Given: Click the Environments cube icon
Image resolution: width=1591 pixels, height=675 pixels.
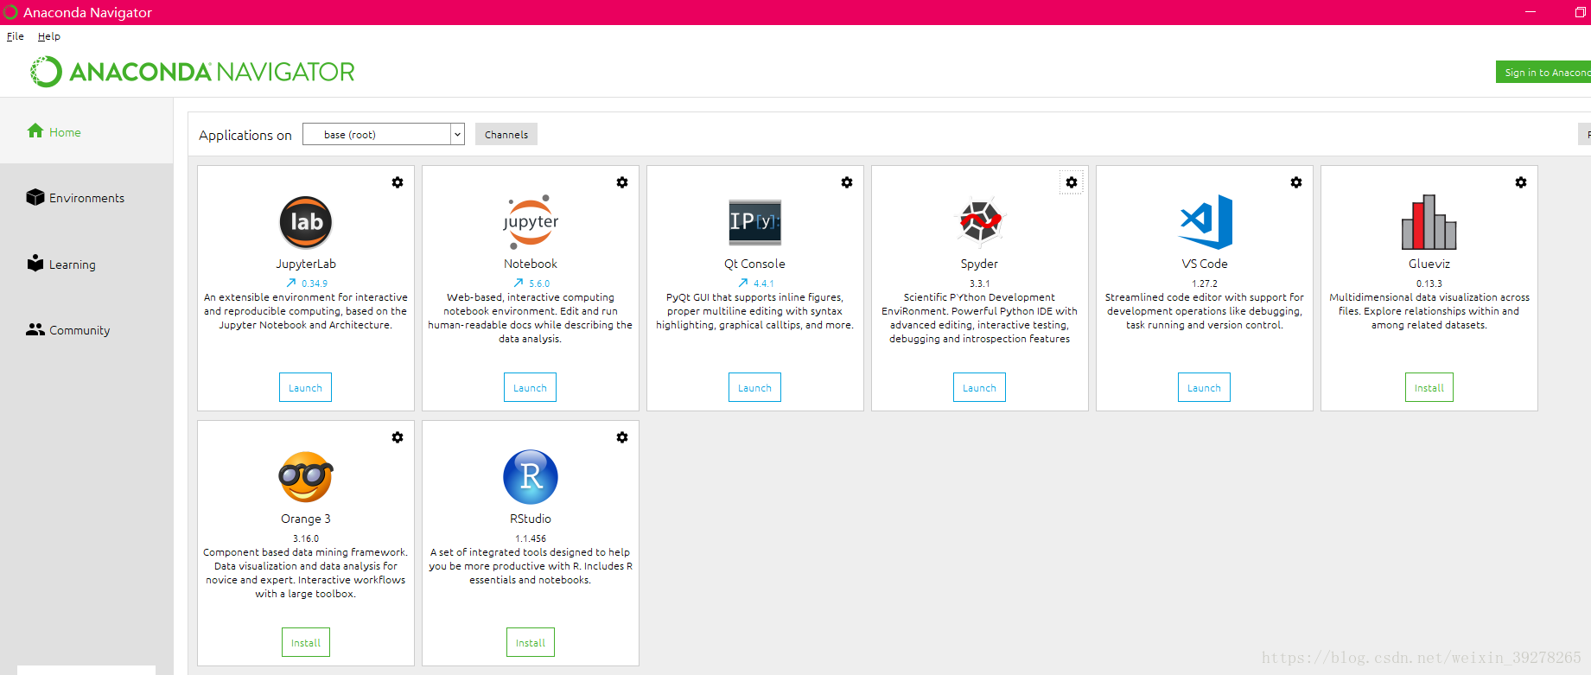Looking at the screenshot, I should pyautogui.click(x=35, y=197).
